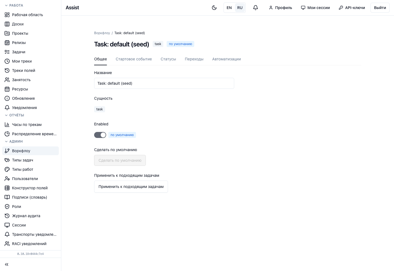Switch interface language to EN
The height and width of the screenshot is (271, 394).
229,8
